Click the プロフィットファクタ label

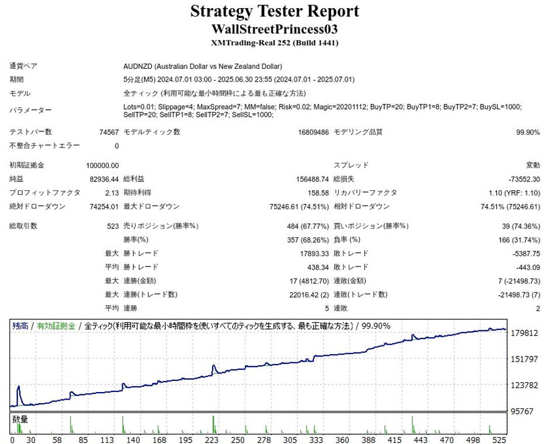coord(44,193)
